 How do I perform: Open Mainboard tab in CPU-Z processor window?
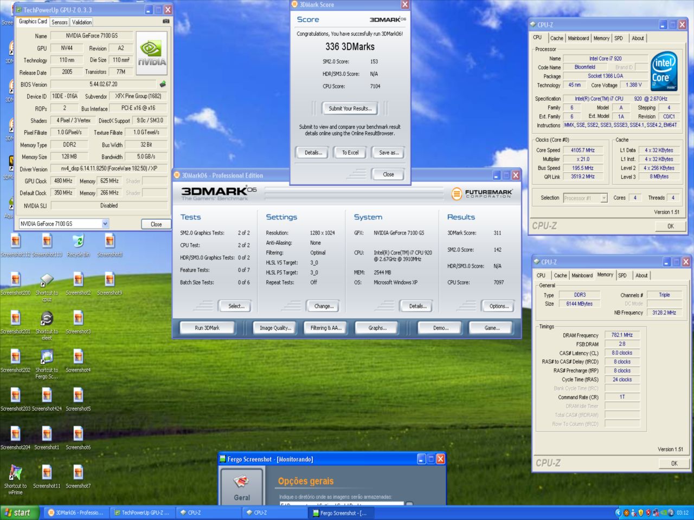(578, 38)
